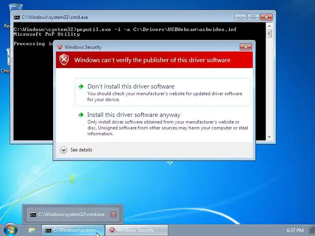Choose "Don't install this driver software"
315x236 pixels.
coord(163,92)
